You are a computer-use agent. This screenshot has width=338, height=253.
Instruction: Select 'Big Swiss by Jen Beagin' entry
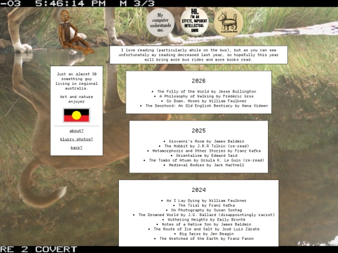[207, 234]
